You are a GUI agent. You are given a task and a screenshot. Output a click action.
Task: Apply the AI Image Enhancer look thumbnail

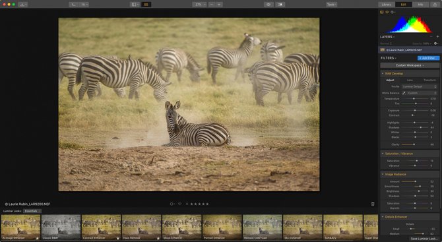[20, 227]
